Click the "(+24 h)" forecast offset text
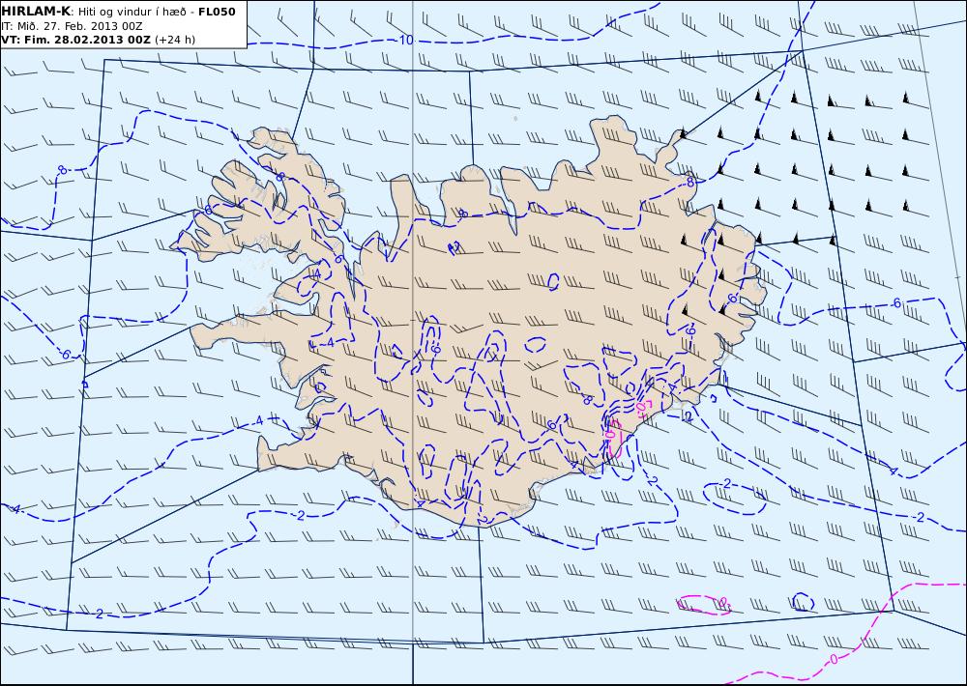The width and height of the screenshot is (967, 686). pos(174,40)
